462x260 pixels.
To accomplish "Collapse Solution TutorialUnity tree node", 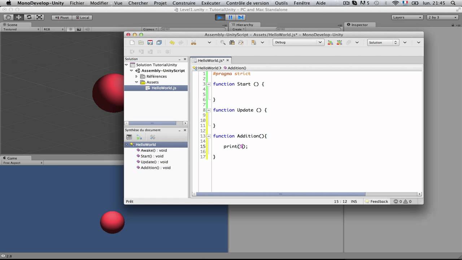I will point(126,65).
